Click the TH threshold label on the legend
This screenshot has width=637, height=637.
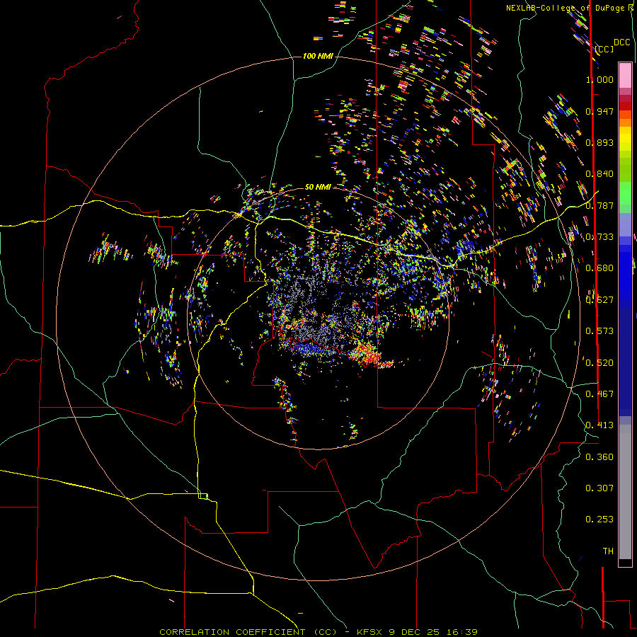pyautogui.click(x=608, y=551)
